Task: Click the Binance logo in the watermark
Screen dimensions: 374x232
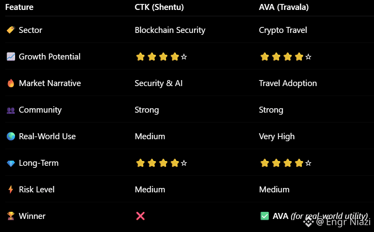Action: click(x=308, y=222)
